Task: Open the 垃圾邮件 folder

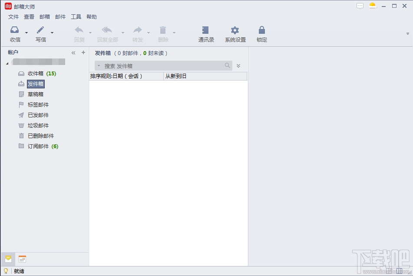Action: pos(38,126)
